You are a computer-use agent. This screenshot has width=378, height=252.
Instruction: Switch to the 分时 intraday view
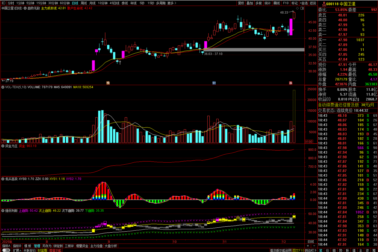pos(11,3)
